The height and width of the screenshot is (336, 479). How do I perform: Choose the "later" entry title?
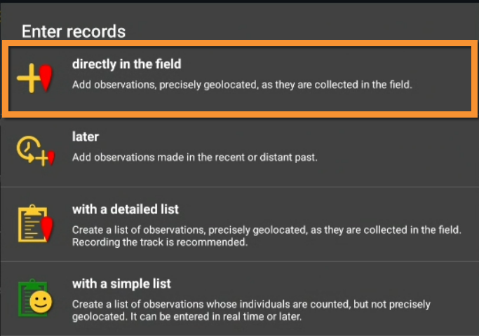pyautogui.click(x=85, y=137)
